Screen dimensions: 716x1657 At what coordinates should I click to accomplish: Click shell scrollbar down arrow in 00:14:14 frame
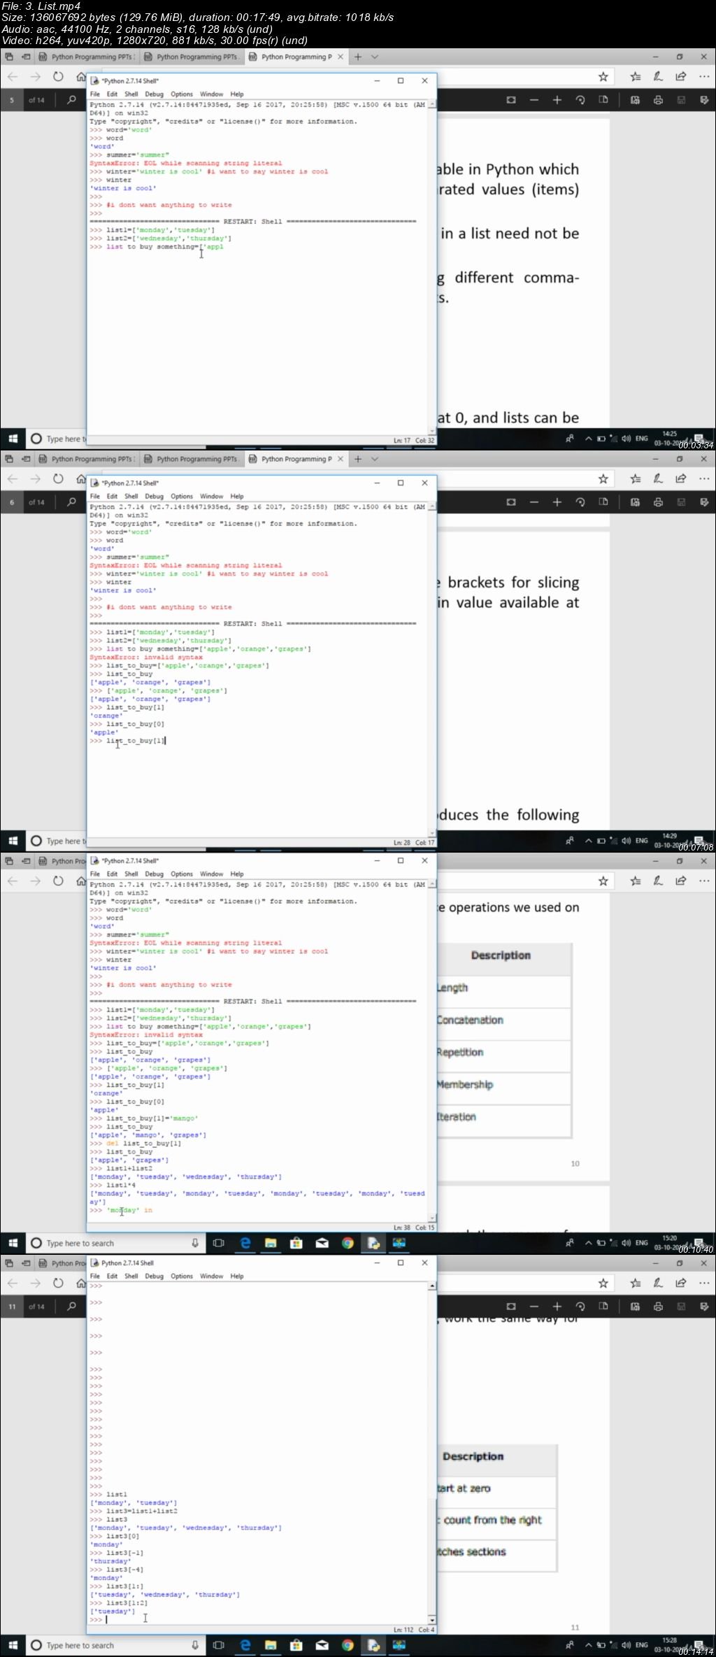[x=432, y=1620]
